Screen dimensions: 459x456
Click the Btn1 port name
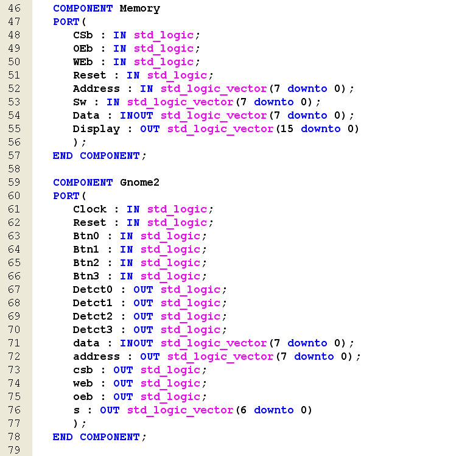click(x=86, y=250)
